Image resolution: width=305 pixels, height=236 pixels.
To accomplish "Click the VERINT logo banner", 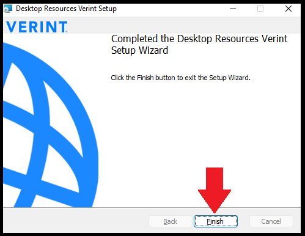I will point(37,27).
